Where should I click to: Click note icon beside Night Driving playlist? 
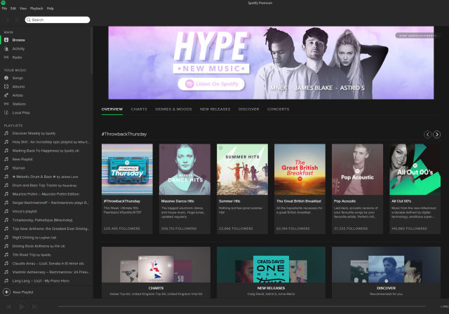click(6, 238)
